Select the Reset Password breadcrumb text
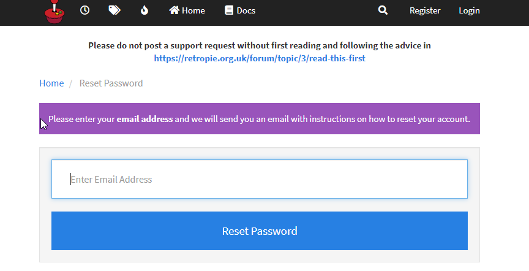 point(111,83)
